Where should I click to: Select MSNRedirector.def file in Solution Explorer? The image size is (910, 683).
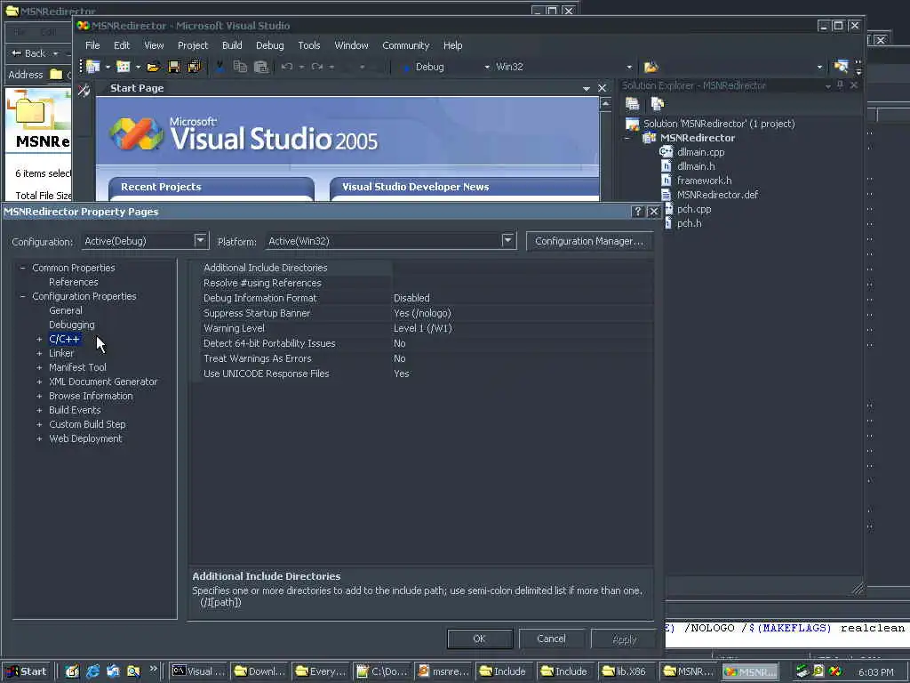717,195
